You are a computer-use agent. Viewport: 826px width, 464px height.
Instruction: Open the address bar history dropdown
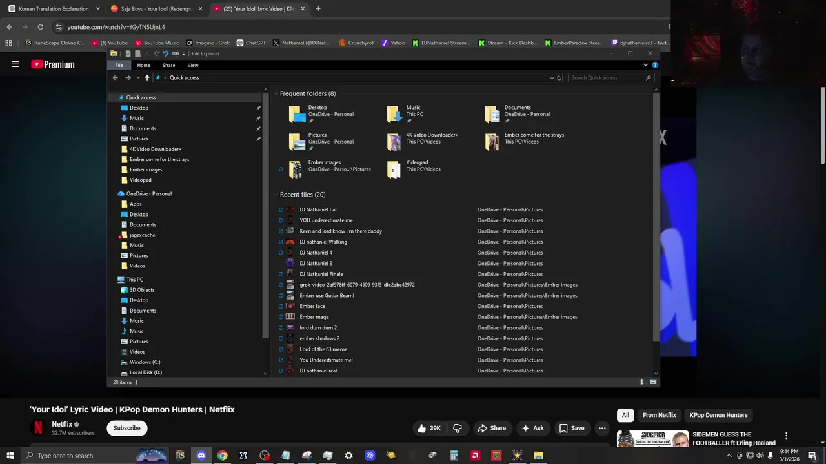pos(551,77)
